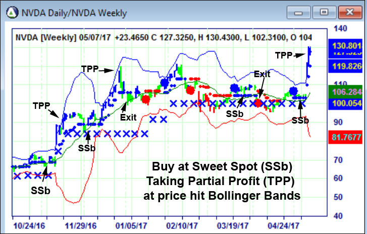Click the 140 price axis value

click(340, 29)
